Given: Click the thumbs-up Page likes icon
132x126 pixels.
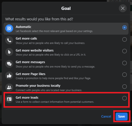Looking at the screenshot, I should [9, 76].
